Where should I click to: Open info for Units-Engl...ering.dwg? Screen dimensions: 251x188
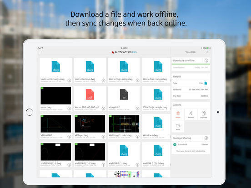click(x=137, y=80)
